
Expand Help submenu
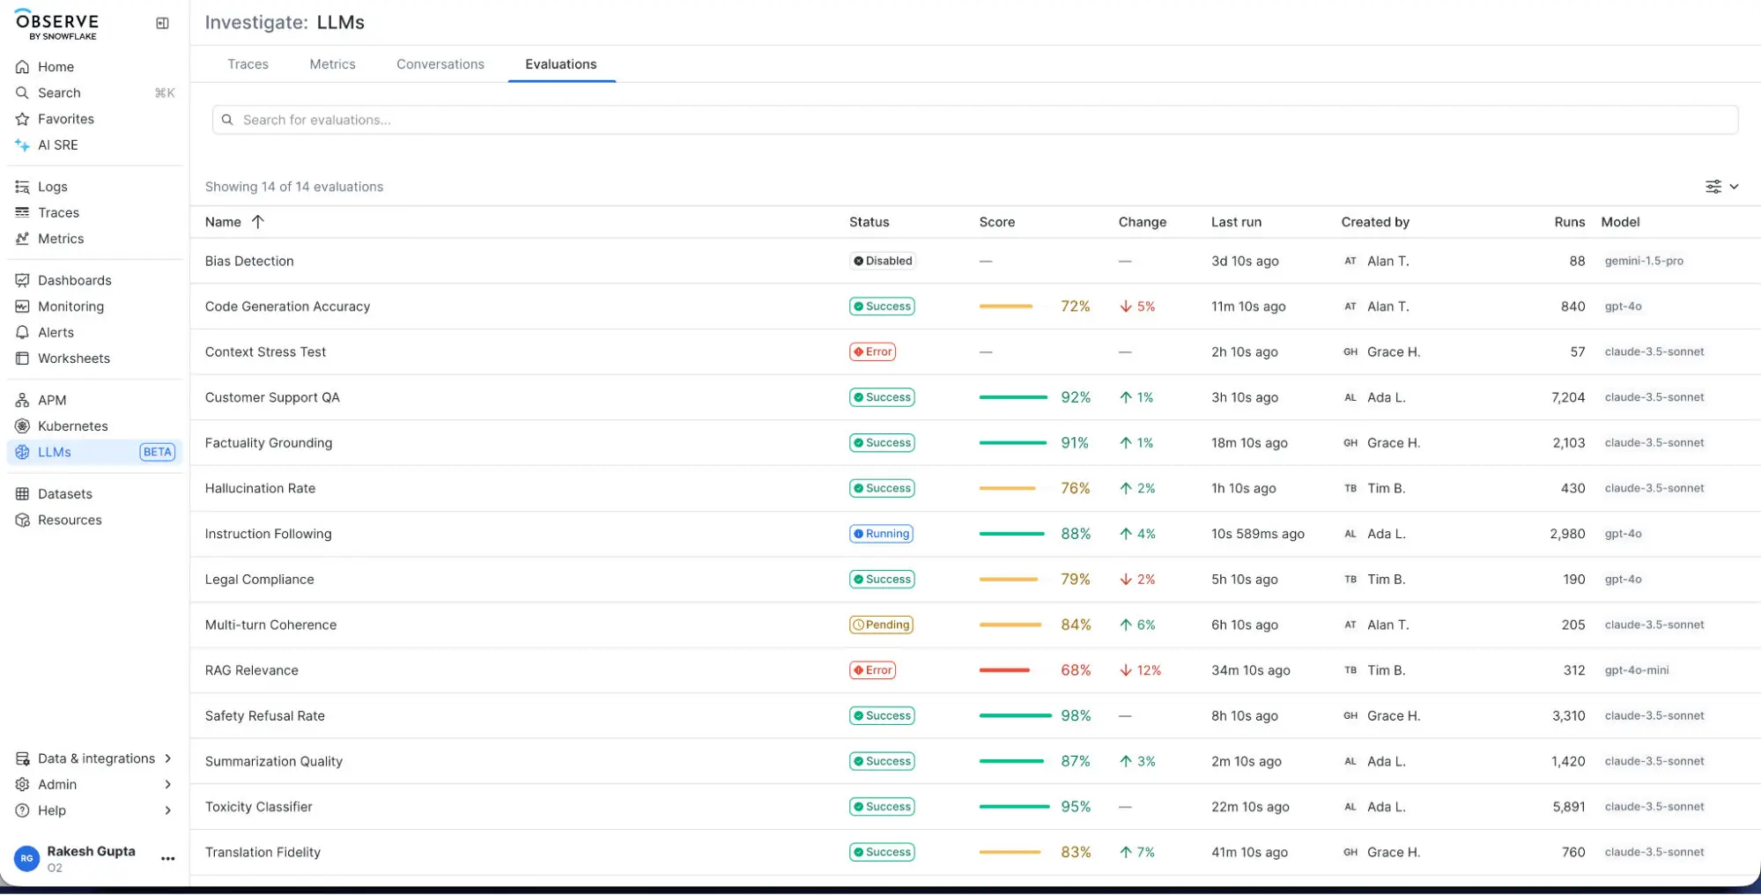pos(94,810)
